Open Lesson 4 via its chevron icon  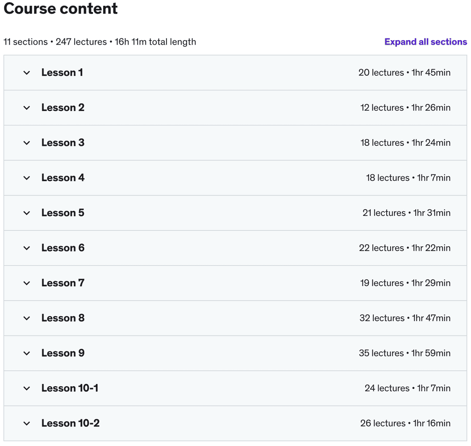click(x=27, y=178)
